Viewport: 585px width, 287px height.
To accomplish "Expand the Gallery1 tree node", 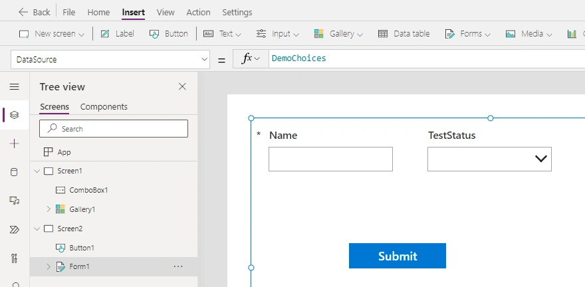I will [x=48, y=209].
